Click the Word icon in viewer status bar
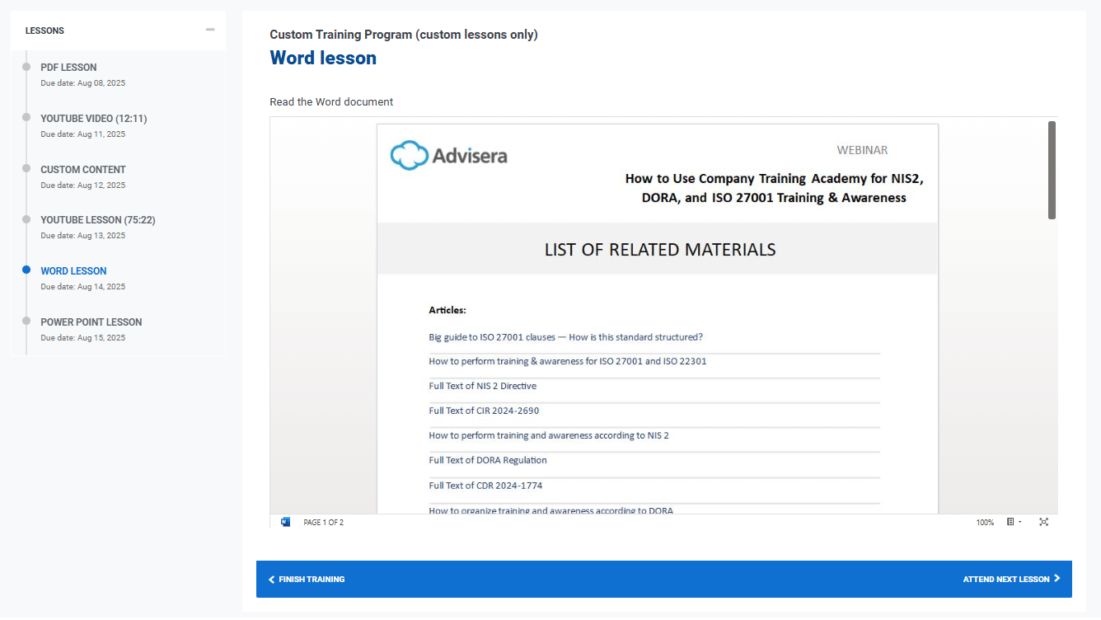Screen dimensions: 1101x620 pos(286,522)
